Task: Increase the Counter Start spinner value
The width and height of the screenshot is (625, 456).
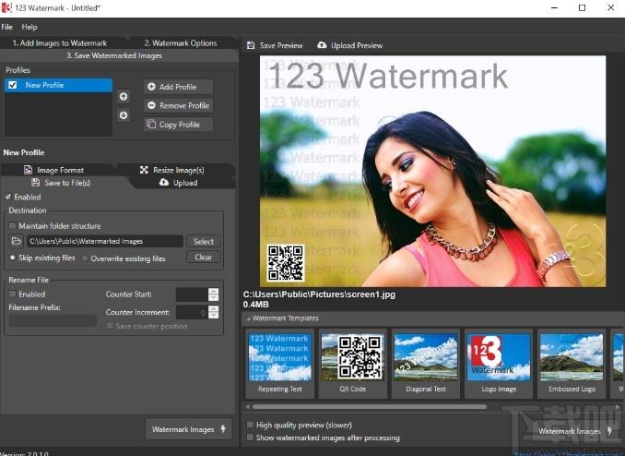Action: (214, 291)
